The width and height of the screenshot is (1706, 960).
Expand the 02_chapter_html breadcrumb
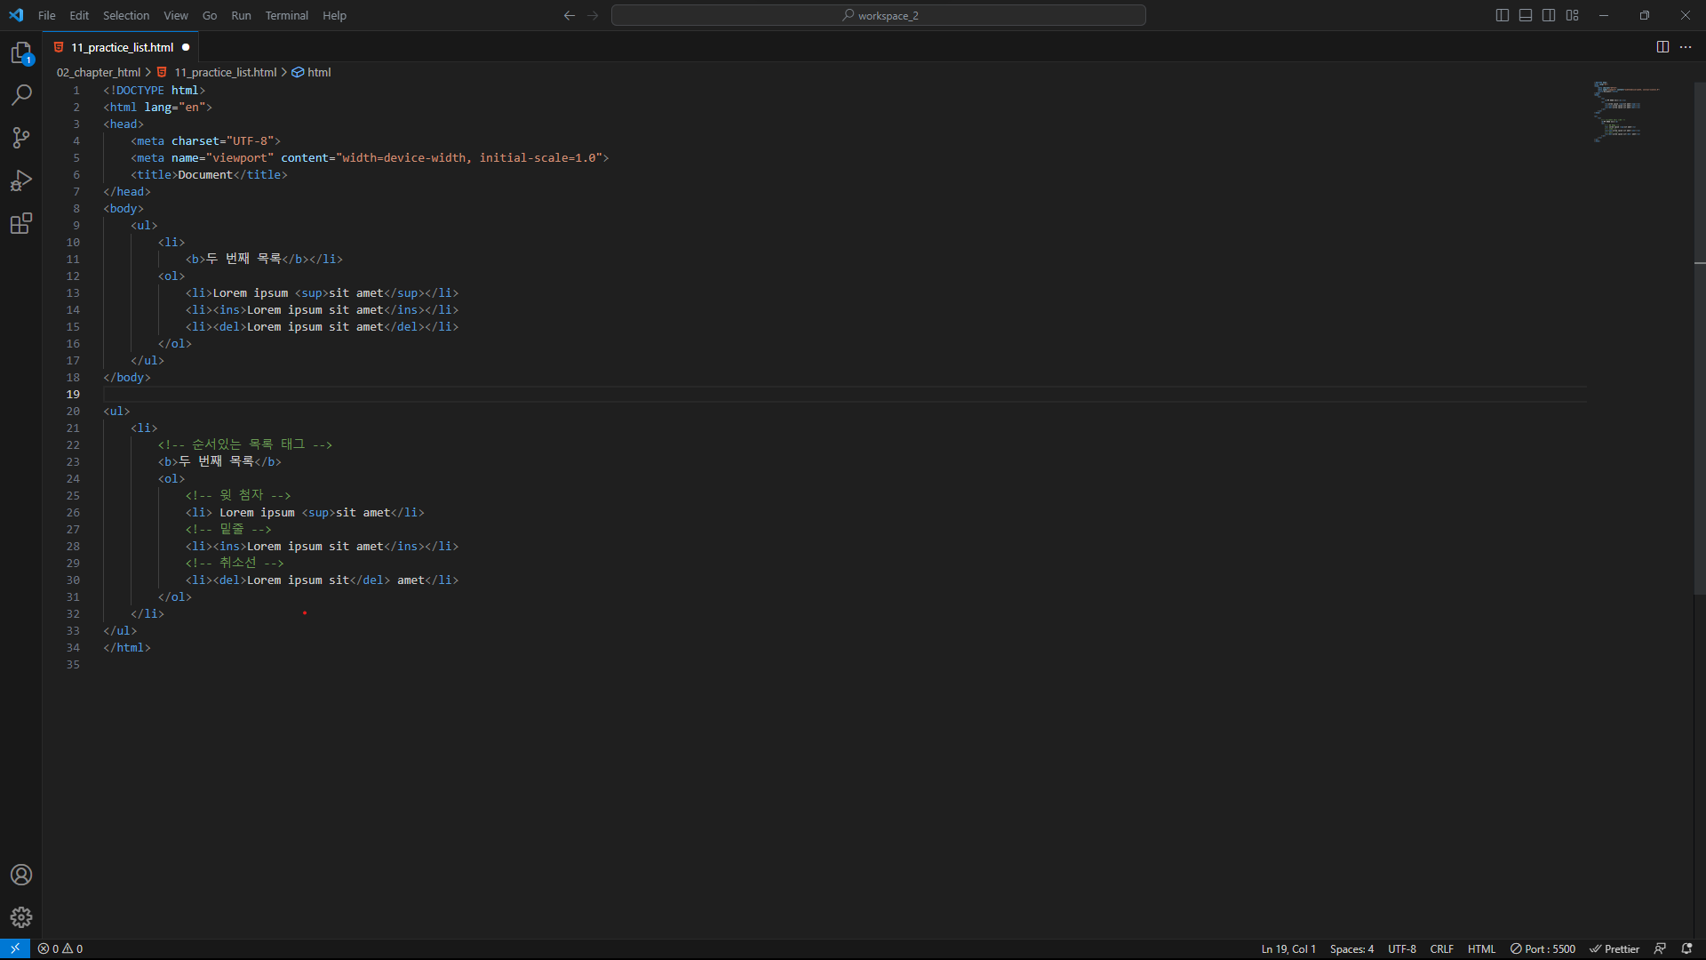[99, 73]
